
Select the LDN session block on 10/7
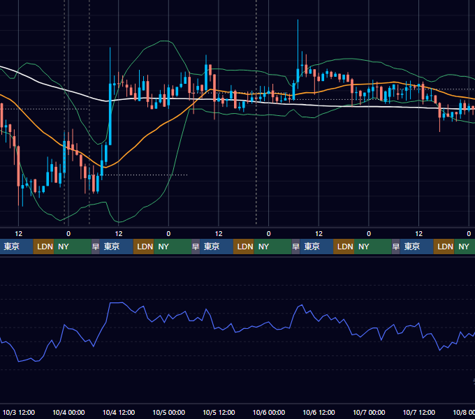(x=444, y=247)
